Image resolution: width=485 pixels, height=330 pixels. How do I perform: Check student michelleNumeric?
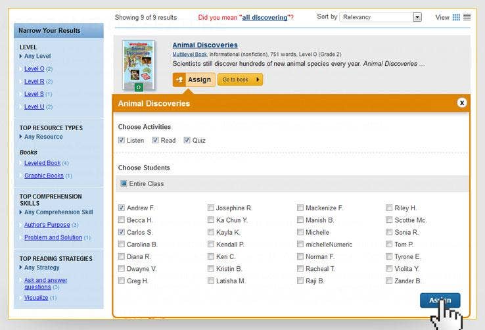[300, 245]
